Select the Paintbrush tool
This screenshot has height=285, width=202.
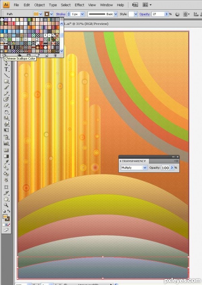[6, 87]
